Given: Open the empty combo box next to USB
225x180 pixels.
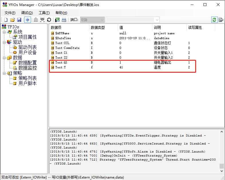Looking at the screenshot, I should [133, 20].
